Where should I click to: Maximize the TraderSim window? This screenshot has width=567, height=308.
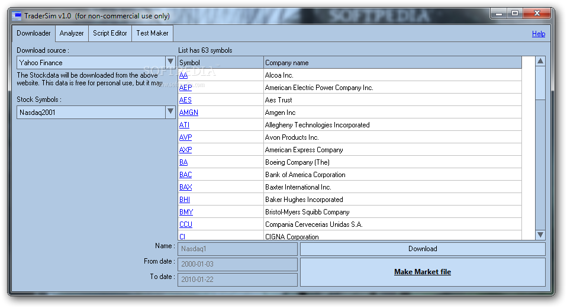click(515, 14)
